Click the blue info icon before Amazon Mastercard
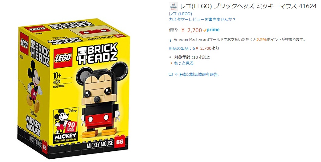Image resolution: width=321 pixels, height=162 pixels. tap(170, 40)
